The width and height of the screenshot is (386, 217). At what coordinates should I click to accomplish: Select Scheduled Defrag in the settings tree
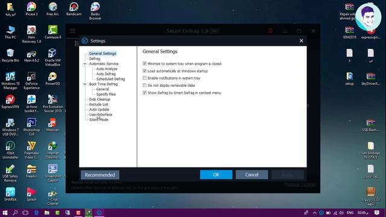pyautogui.click(x=110, y=79)
